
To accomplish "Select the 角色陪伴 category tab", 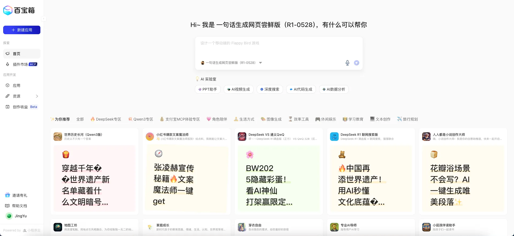I will coord(217,119).
